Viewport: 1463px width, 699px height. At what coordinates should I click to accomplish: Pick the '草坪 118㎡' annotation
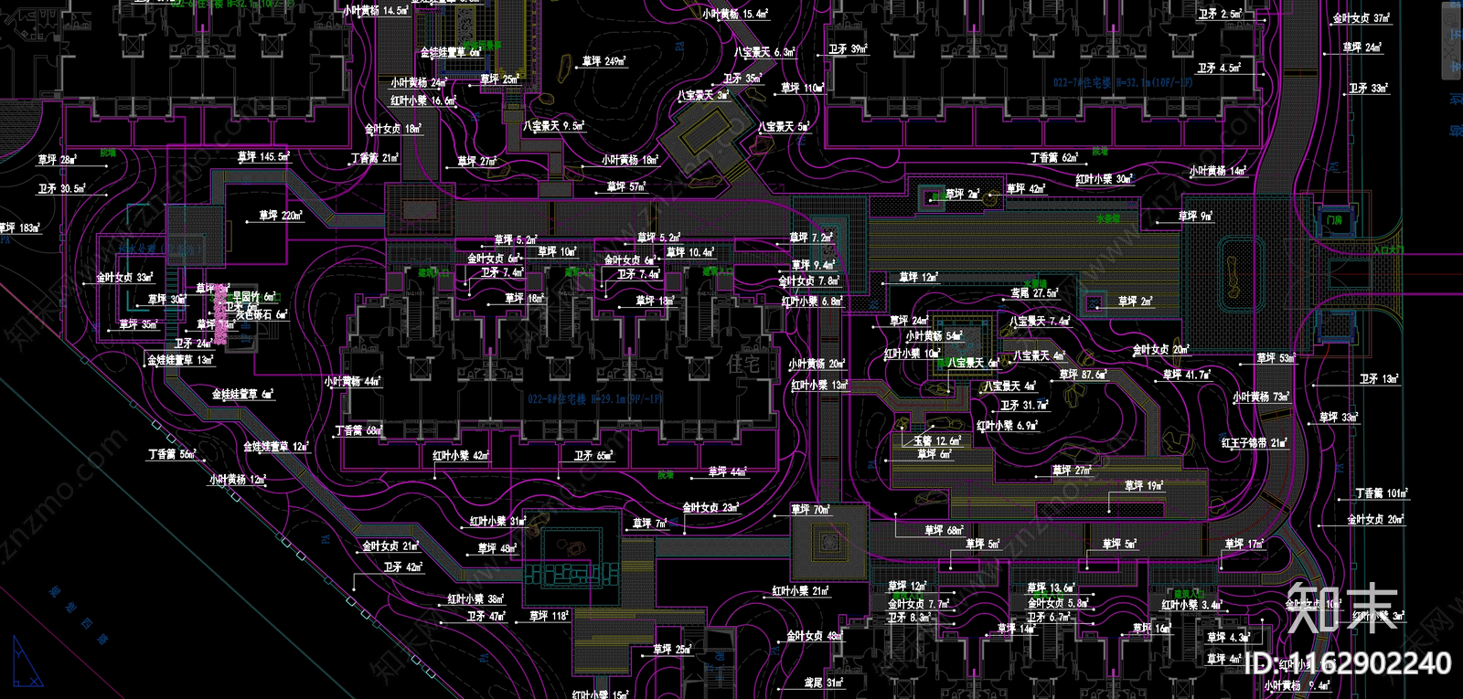550,616
